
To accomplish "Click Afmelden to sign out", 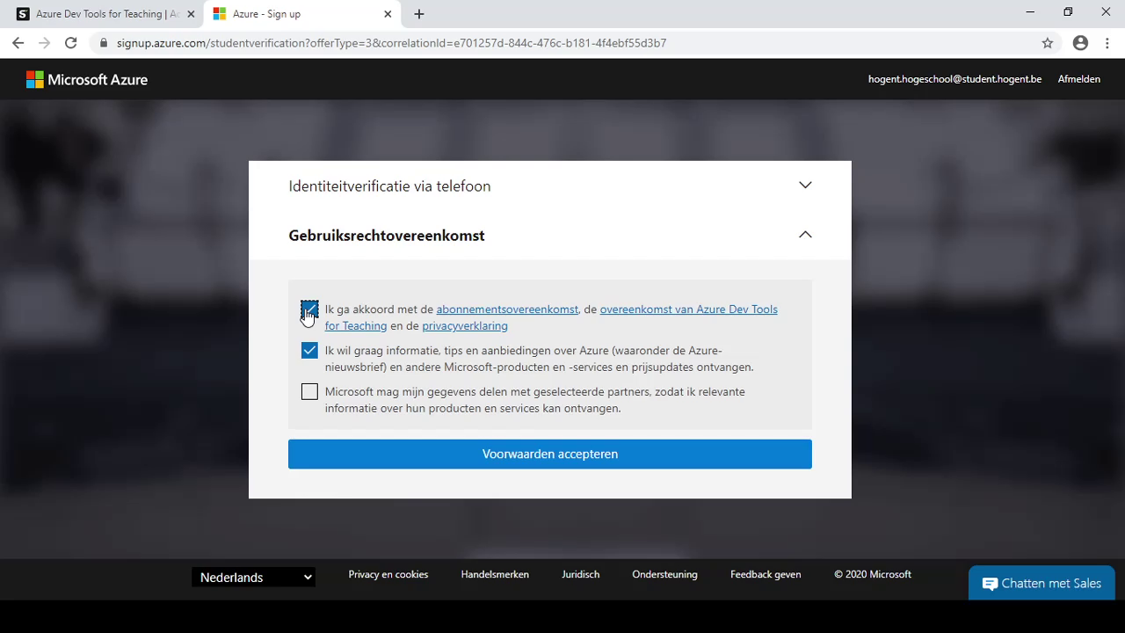I will pos(1078,79).
